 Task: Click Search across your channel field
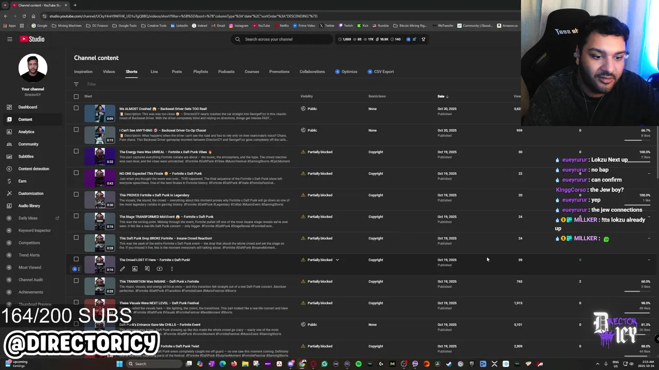tap(282, 39)
